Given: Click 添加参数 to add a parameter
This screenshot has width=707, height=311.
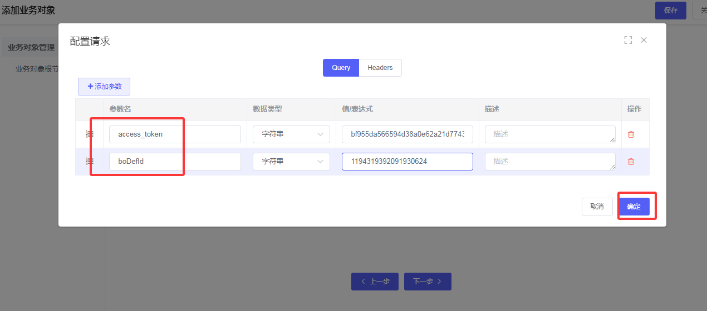Looking at the screenshot, I should click(x=104, y=87).
